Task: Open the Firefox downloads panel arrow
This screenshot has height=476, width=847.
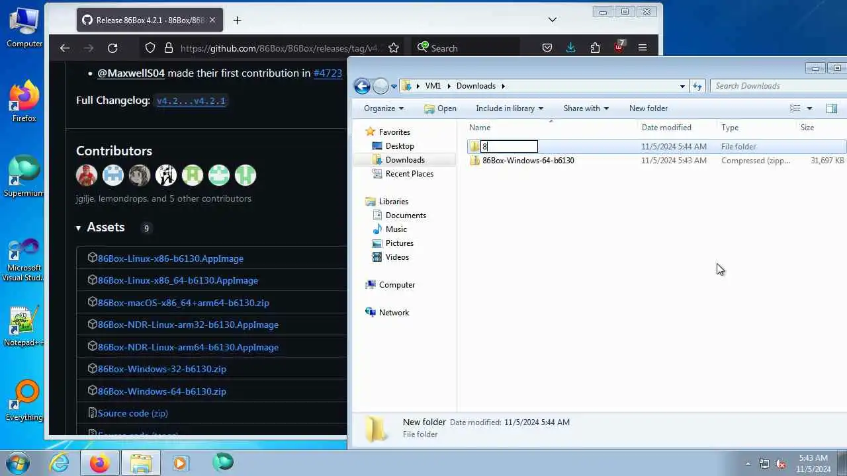Action: 570,48
